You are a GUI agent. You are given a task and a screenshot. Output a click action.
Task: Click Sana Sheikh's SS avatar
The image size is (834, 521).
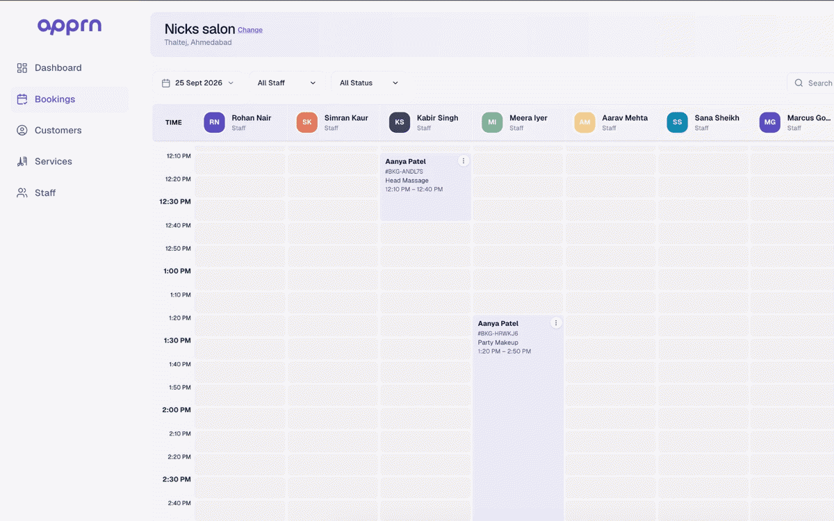coord(678,122)
